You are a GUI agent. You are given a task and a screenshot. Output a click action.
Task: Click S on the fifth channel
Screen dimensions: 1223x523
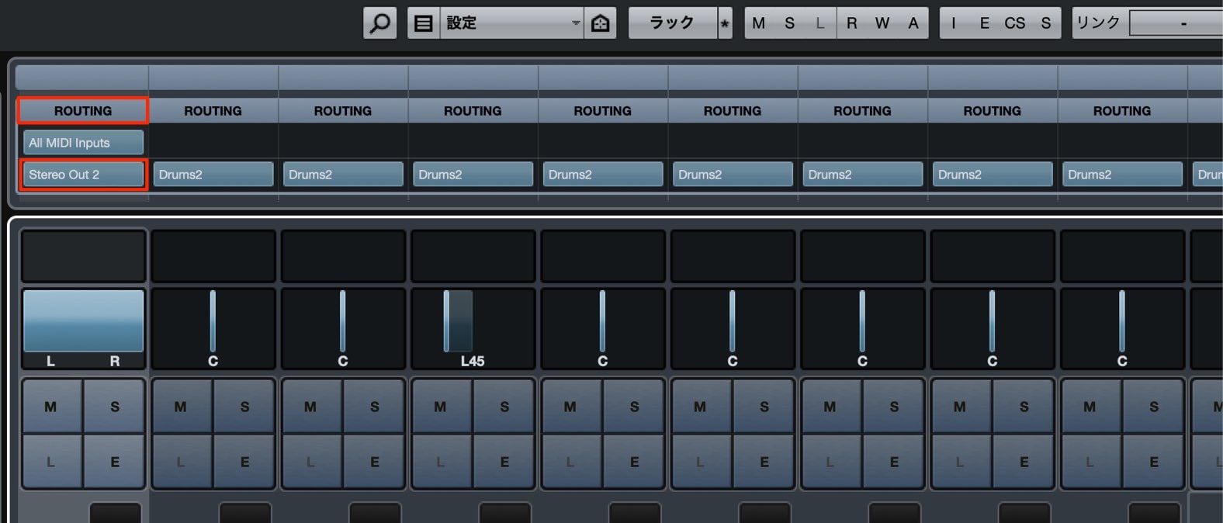[x=635, y=406]
